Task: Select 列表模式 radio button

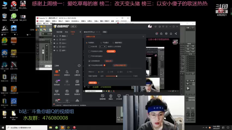Action: pyautogui.click(x=87, y=43)
